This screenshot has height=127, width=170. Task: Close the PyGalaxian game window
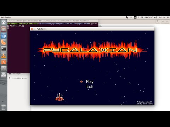(x=32, y=29)
